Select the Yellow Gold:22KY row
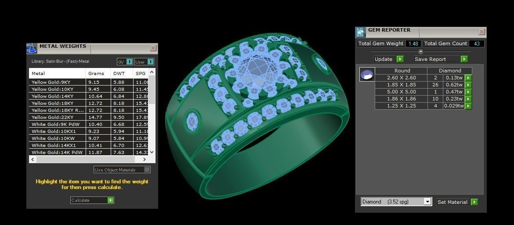Image resolution: width=514 pixels, height=225 pixels. pyautogui.click(x=89, y=117)
